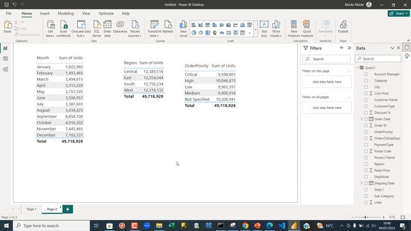
Task: Expand the visuals gallery dropdown arrow
Action: tap(256, 29)
